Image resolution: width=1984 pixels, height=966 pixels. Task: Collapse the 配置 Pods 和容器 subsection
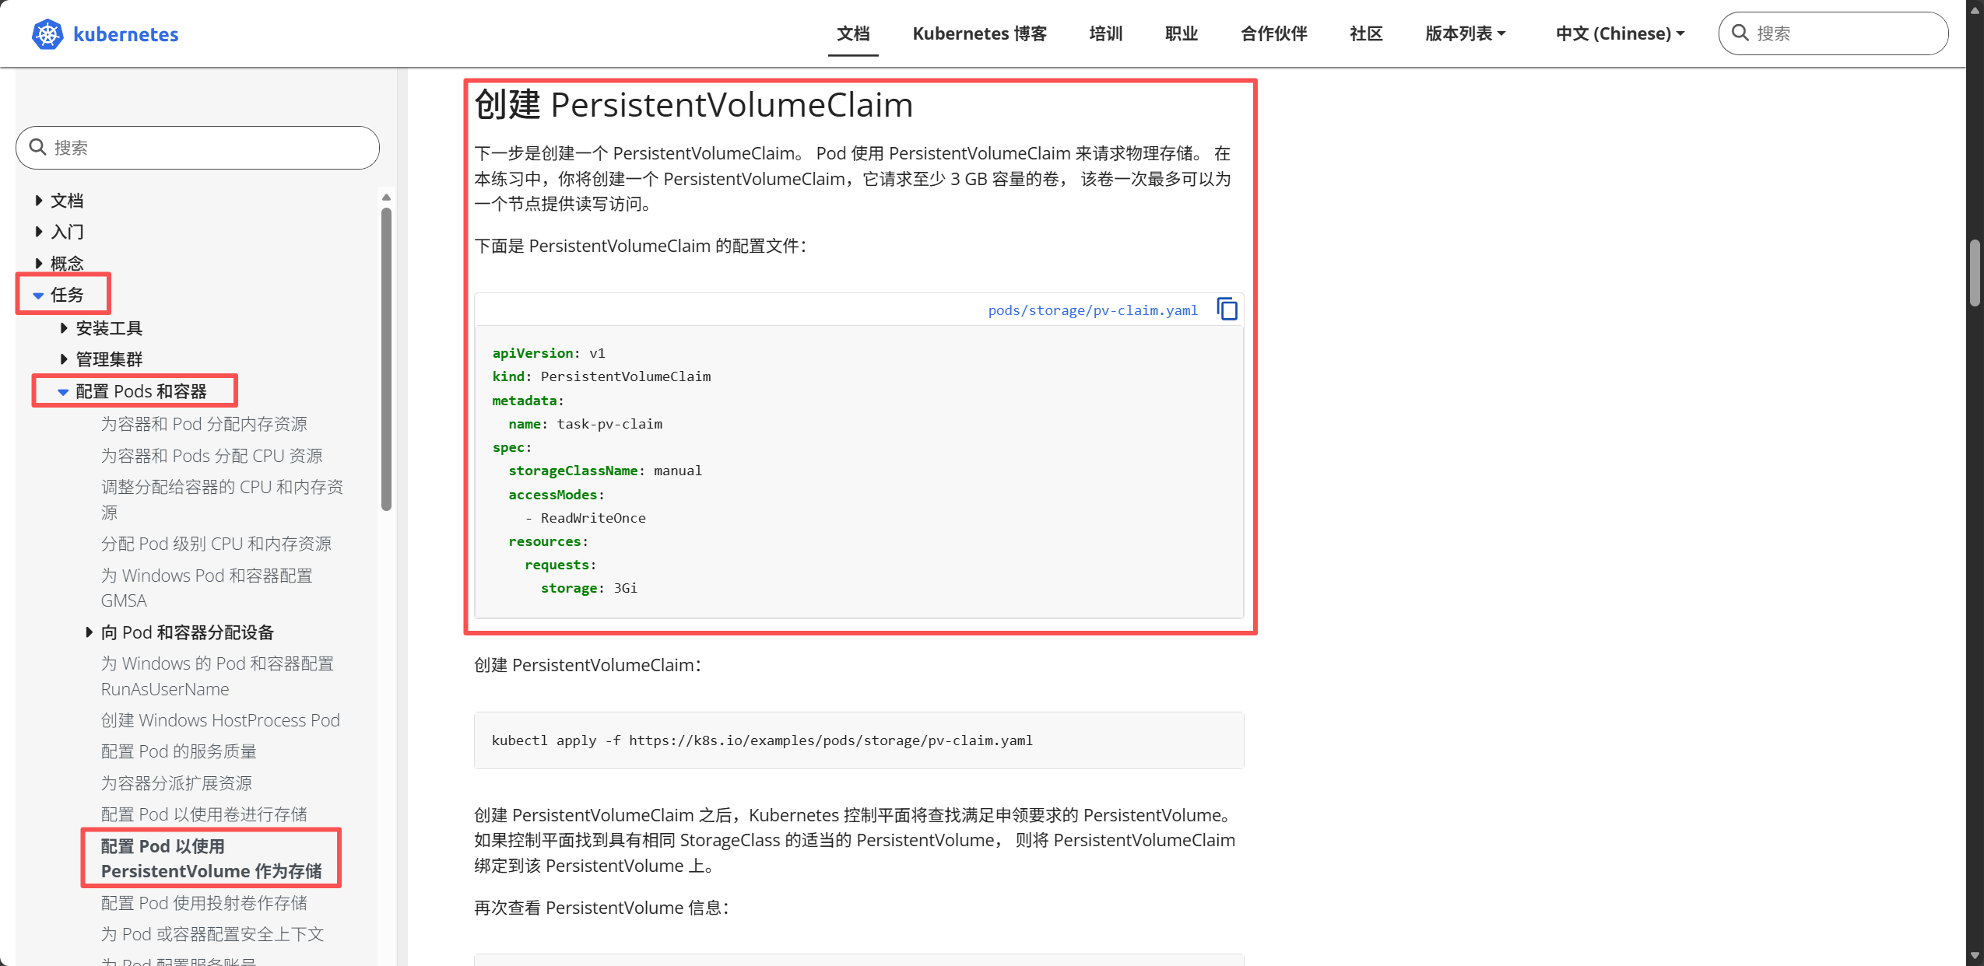click(x=63, y=392)
